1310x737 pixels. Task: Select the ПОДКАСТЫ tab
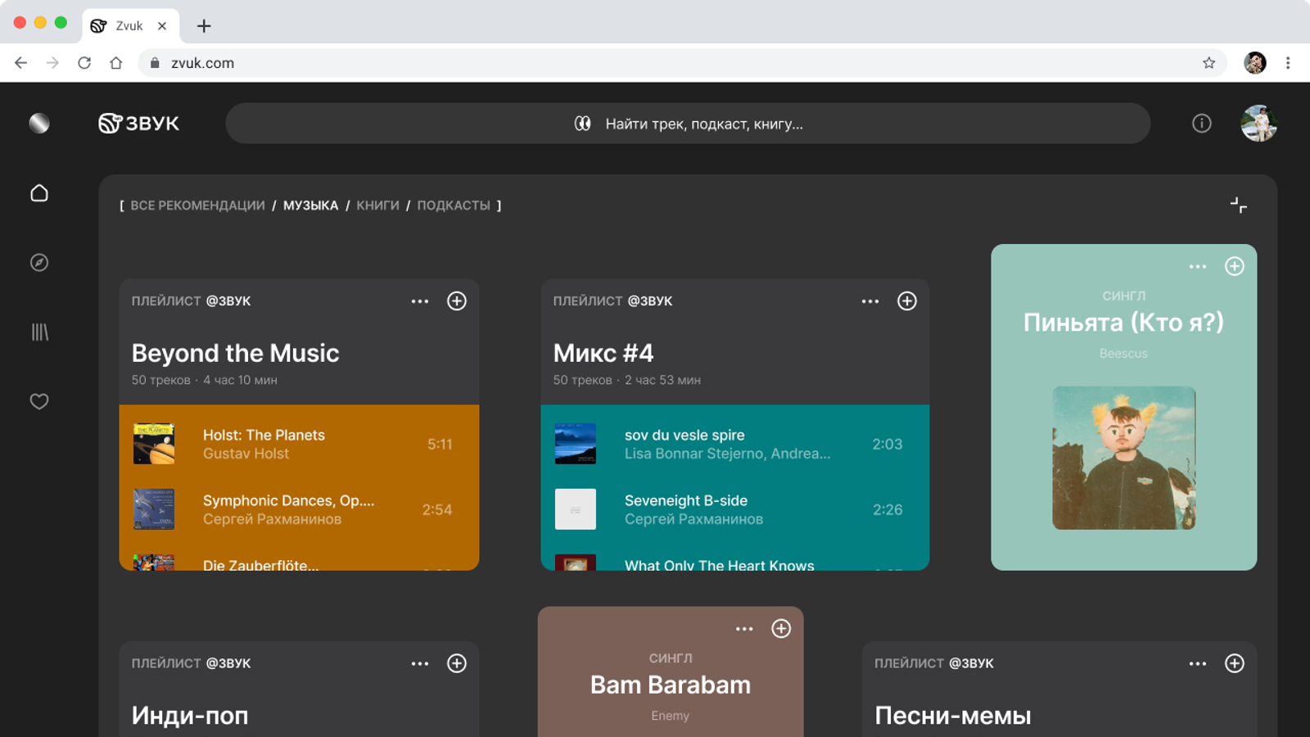click(x=454, y=206)
